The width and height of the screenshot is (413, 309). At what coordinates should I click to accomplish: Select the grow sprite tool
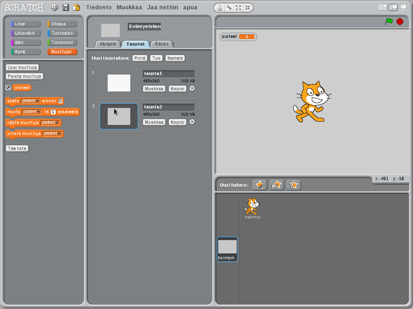[x=238, y=8]
